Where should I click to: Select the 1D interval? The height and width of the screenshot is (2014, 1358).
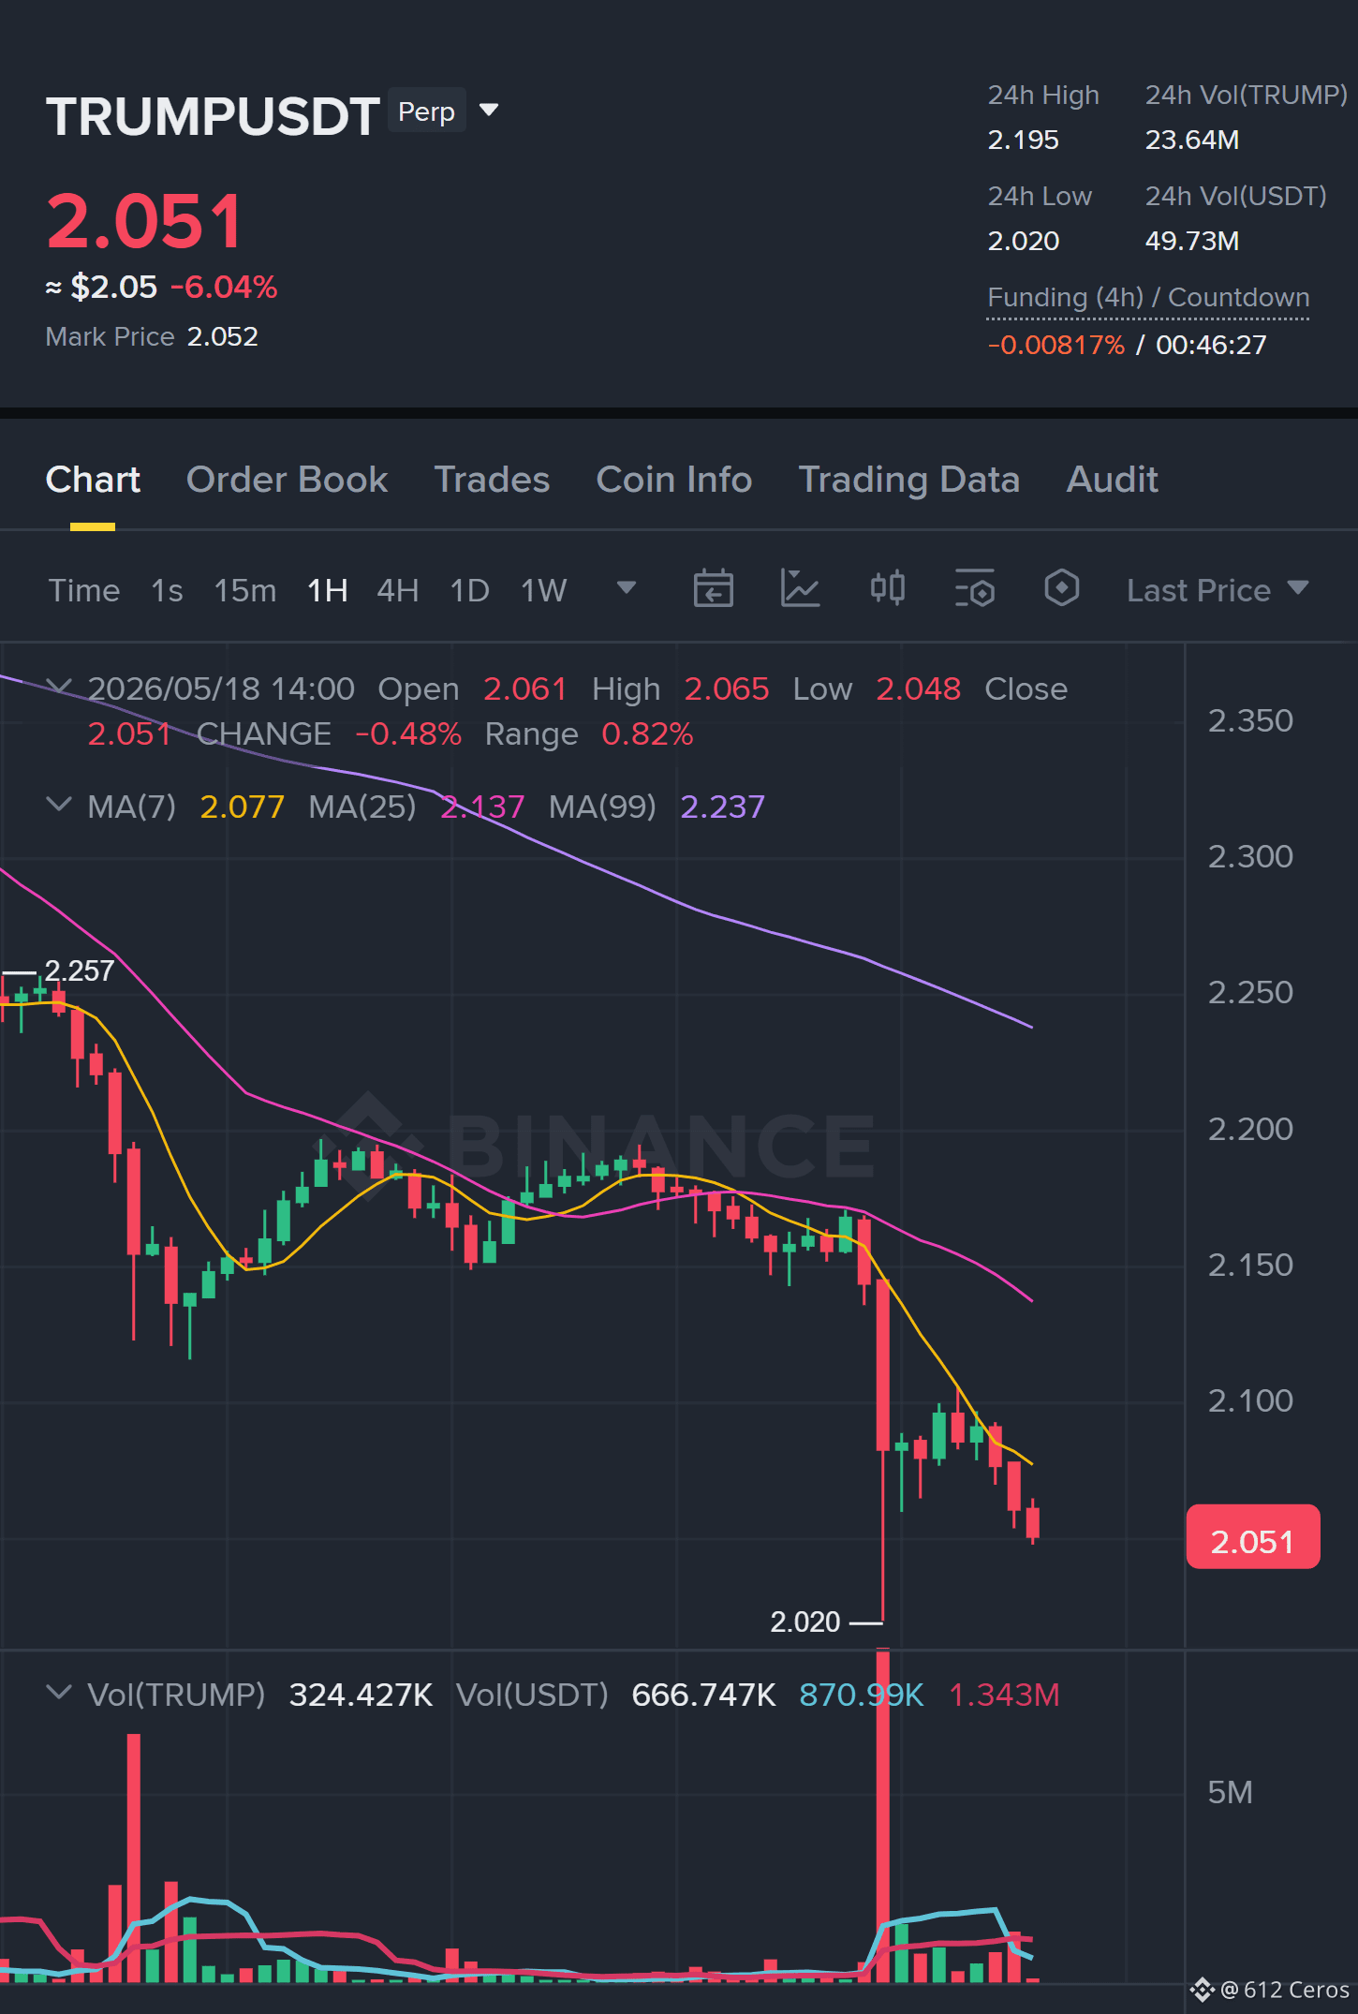[x=469, y=590]
